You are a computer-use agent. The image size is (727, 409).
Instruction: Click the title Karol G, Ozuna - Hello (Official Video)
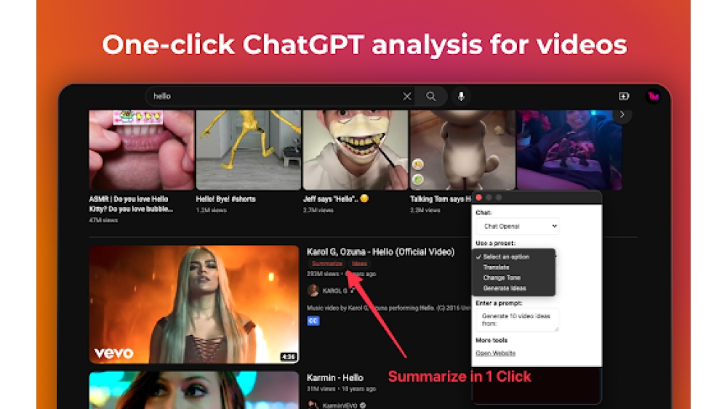pyautogui.click(x=381, y=252)
